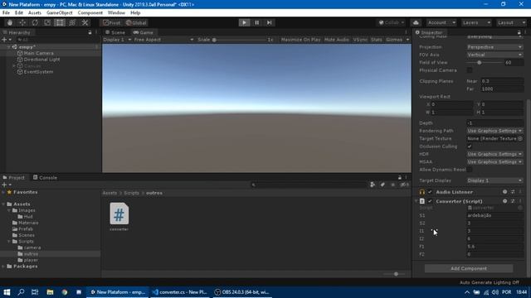Open the Free Aspect dropdown
Image resolution: width=531 pixels, height=298 pixels.
pos(163,40)
